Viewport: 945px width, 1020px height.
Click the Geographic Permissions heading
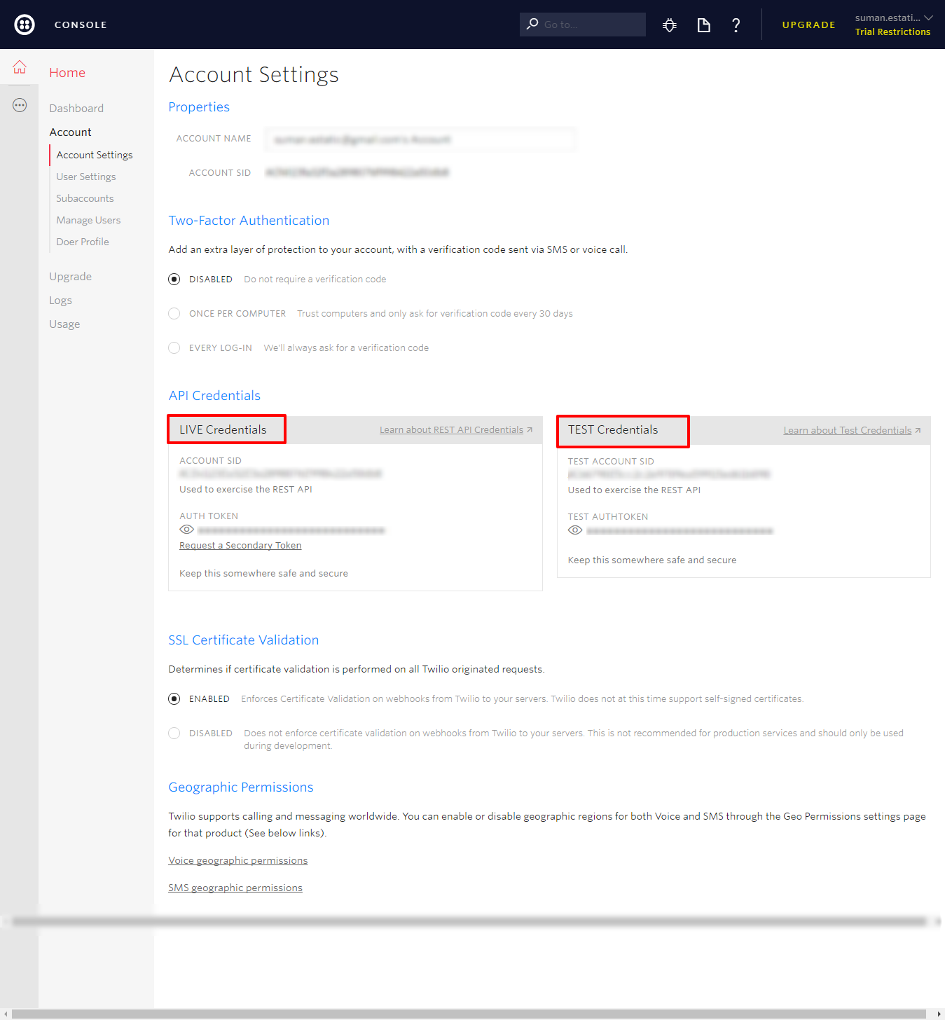240,787
